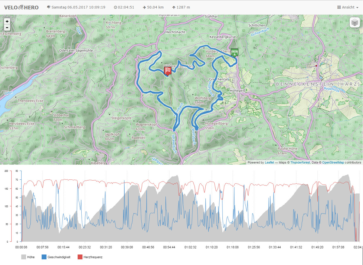Open the map layers control
363x265 pixels.
(355, 23)
